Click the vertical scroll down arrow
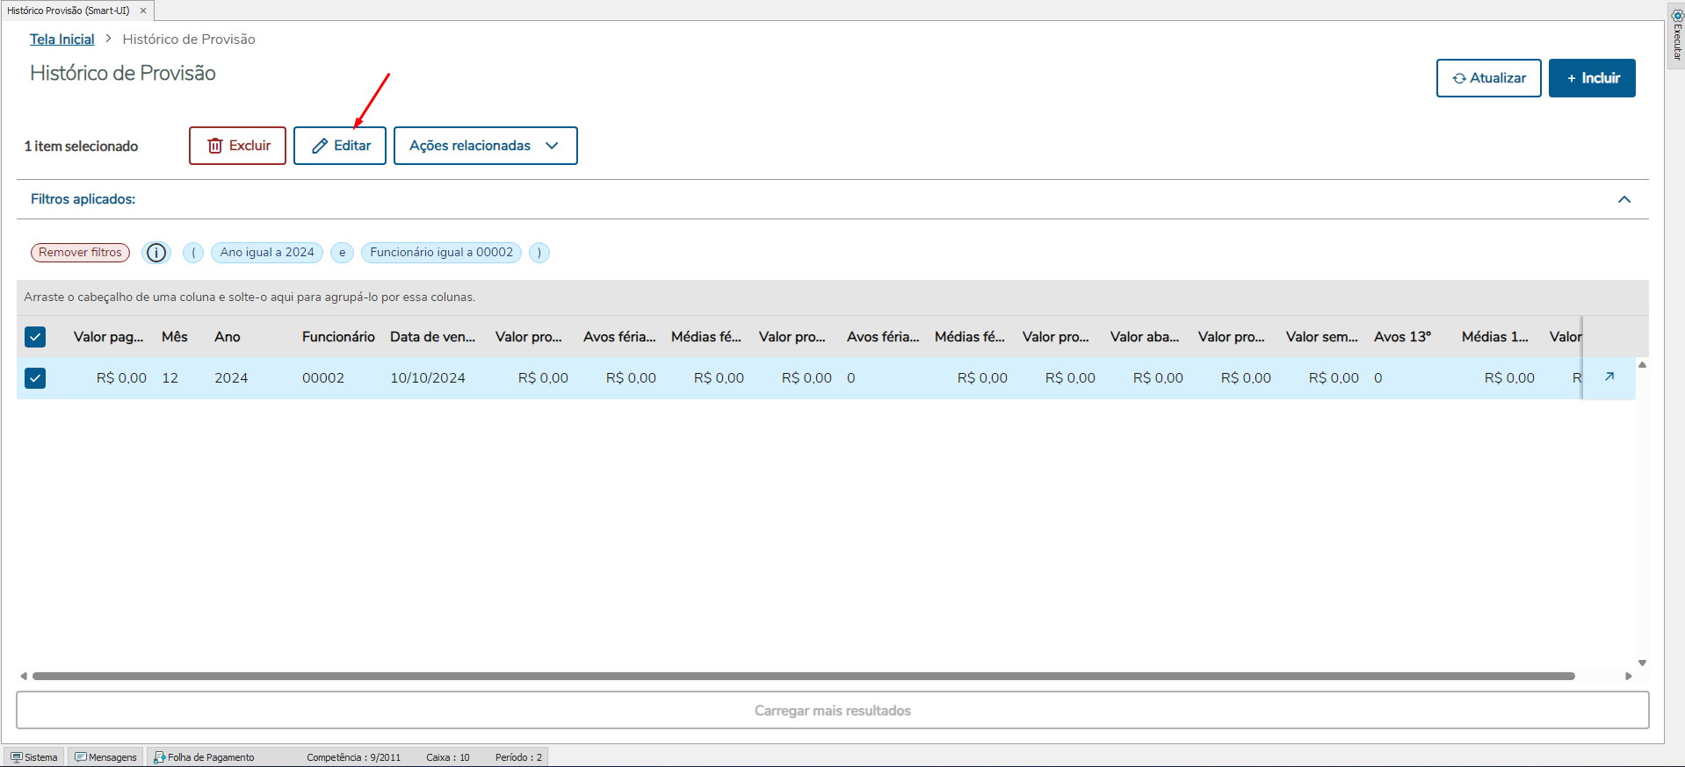1685x767 pixels. click(1642, 663)
